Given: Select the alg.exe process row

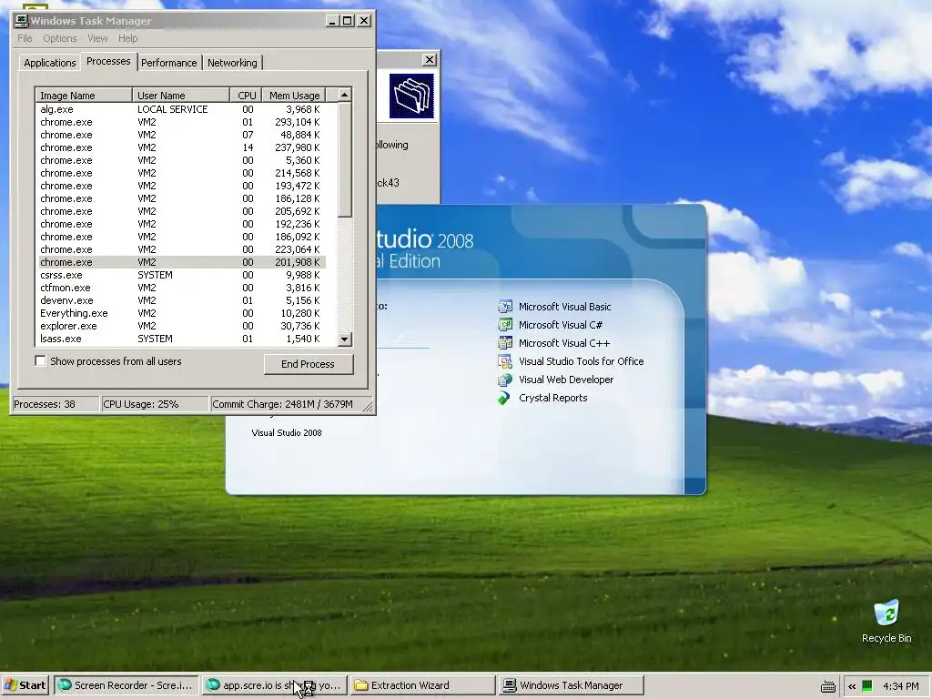Looking at the screenshot, I should tap(181, 109).
